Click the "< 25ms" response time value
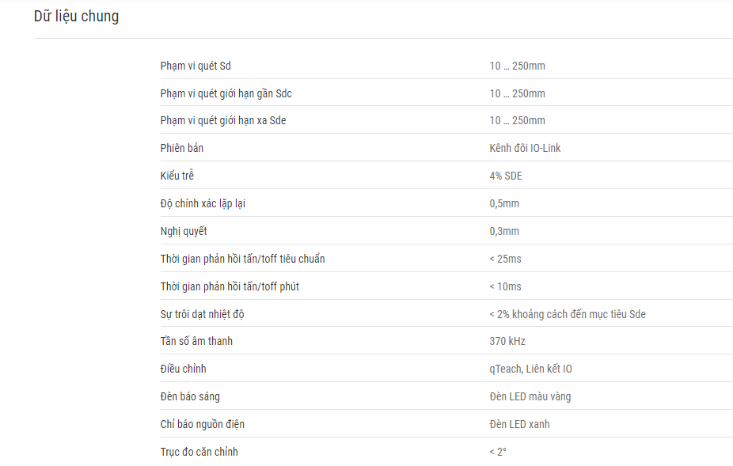733x466 pixels. pos(505,259)
